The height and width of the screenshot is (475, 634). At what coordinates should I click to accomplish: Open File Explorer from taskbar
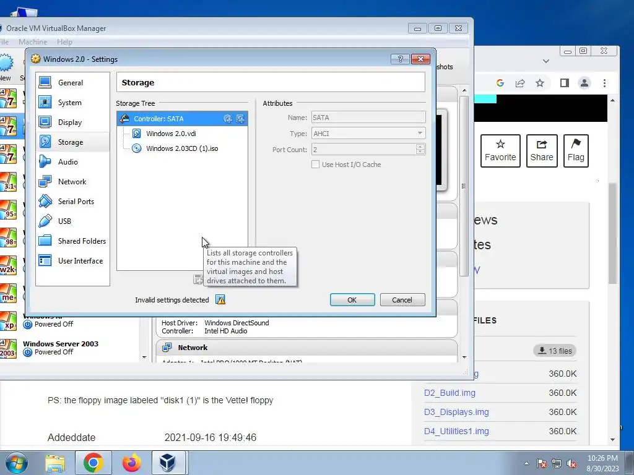[55, 463]
